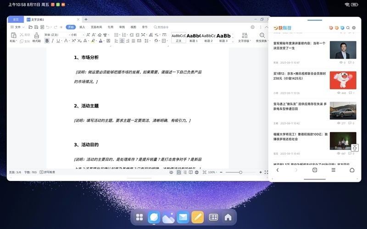Open WPS ribbon settings gear icon
This screenshot has height=229, width=367.
pyautogui.click(x=253, y=27)
